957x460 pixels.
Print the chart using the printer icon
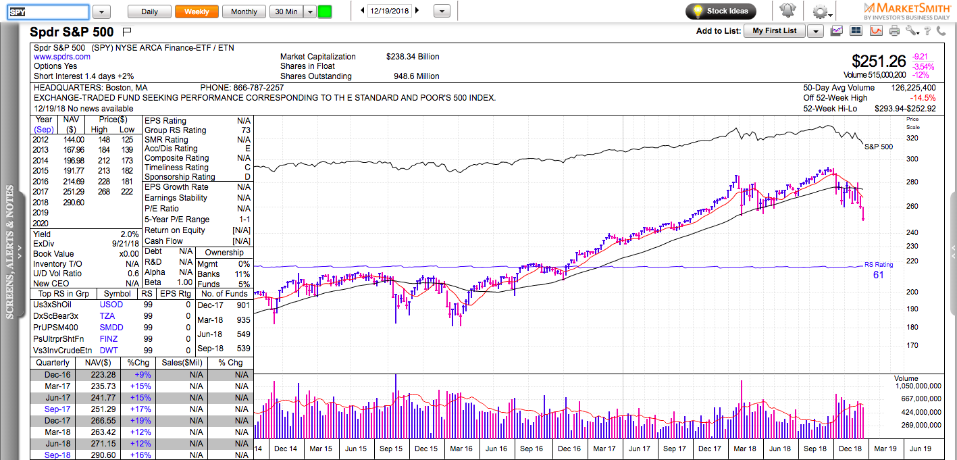(x=895, y=30)
